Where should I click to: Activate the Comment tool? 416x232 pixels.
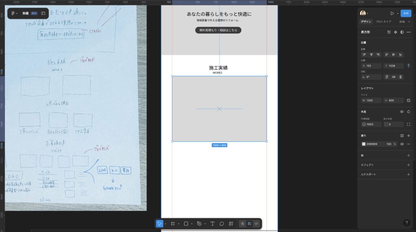coord(222,223)
